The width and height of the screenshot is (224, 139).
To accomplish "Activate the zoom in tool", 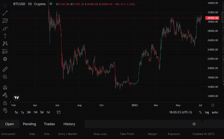I will (5, 77).
